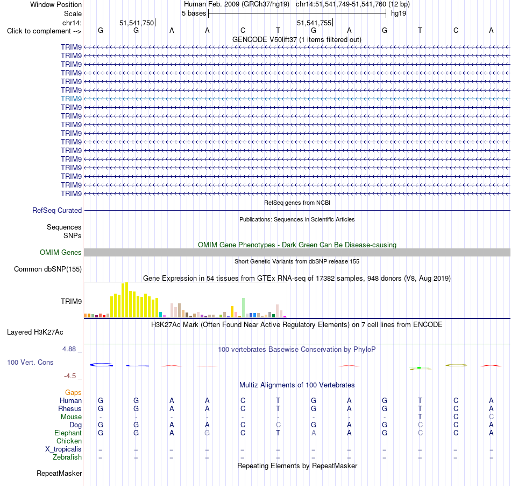Open the Common dbSNP(155) track label
Viewport: 511px width, 486px height.
(x=48, y=269)
